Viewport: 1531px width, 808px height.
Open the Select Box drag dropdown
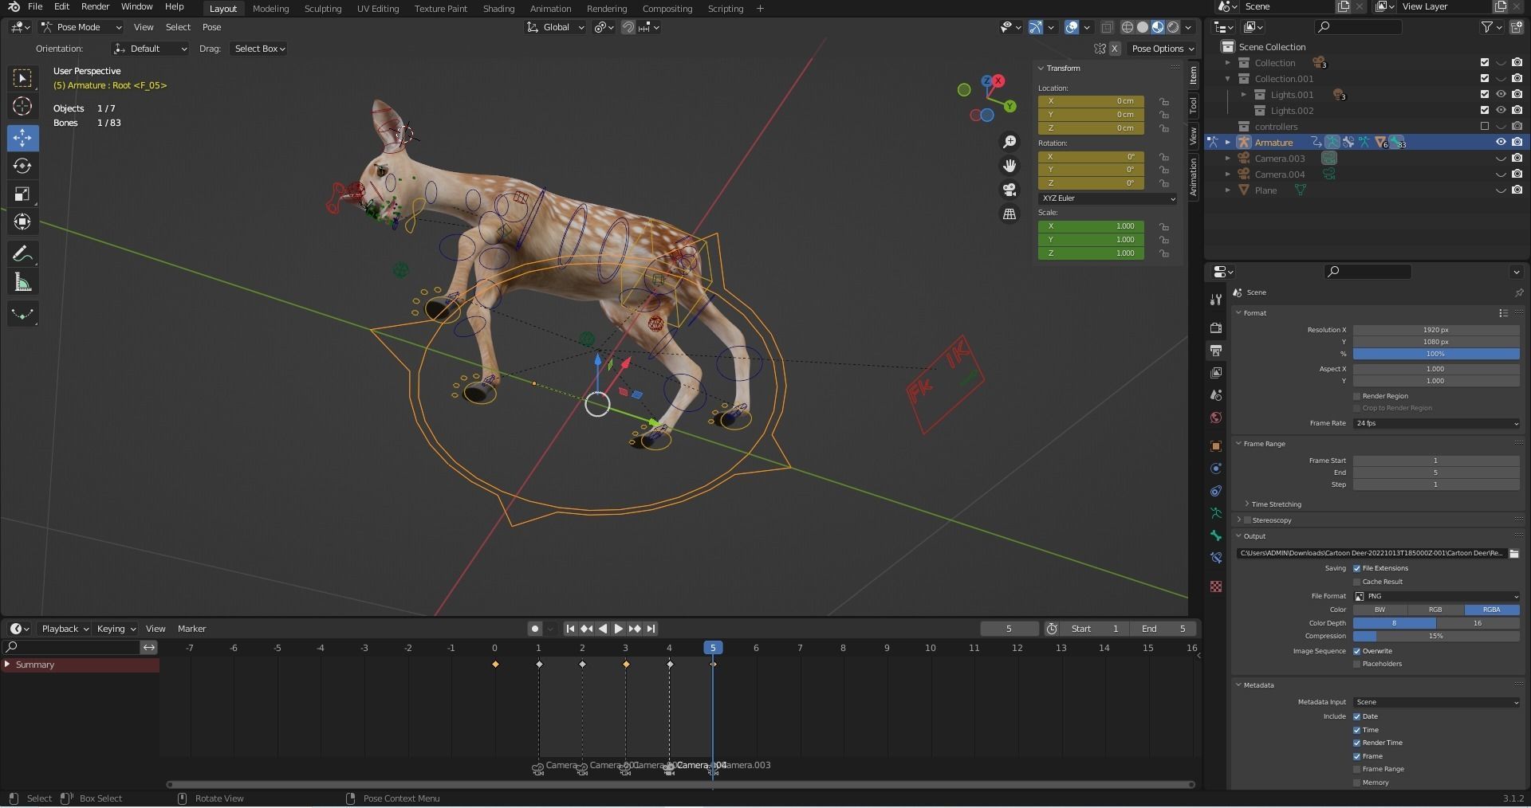(259, 49)
